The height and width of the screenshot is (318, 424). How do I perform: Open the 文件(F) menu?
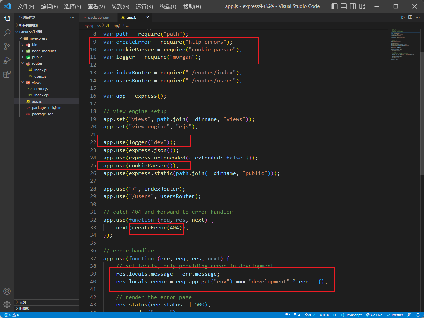pos(26,6)
